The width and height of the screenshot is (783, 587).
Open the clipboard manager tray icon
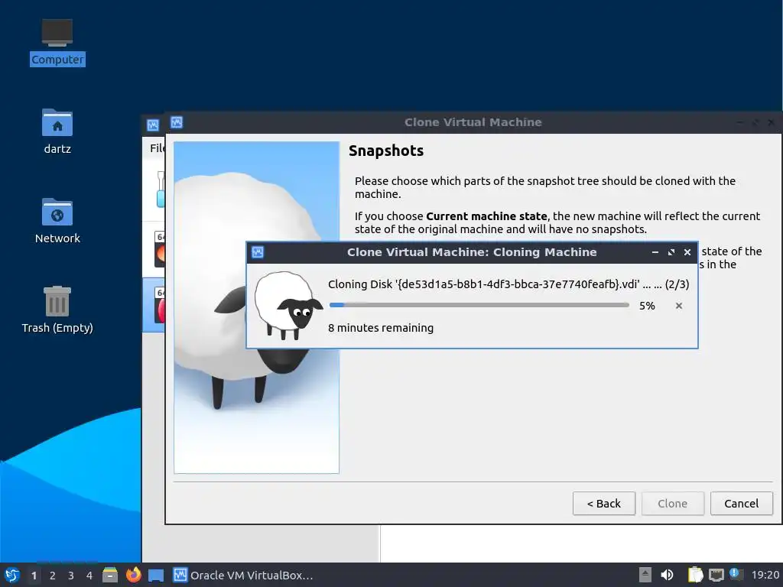pyautogui.click(x=695, y=575)
